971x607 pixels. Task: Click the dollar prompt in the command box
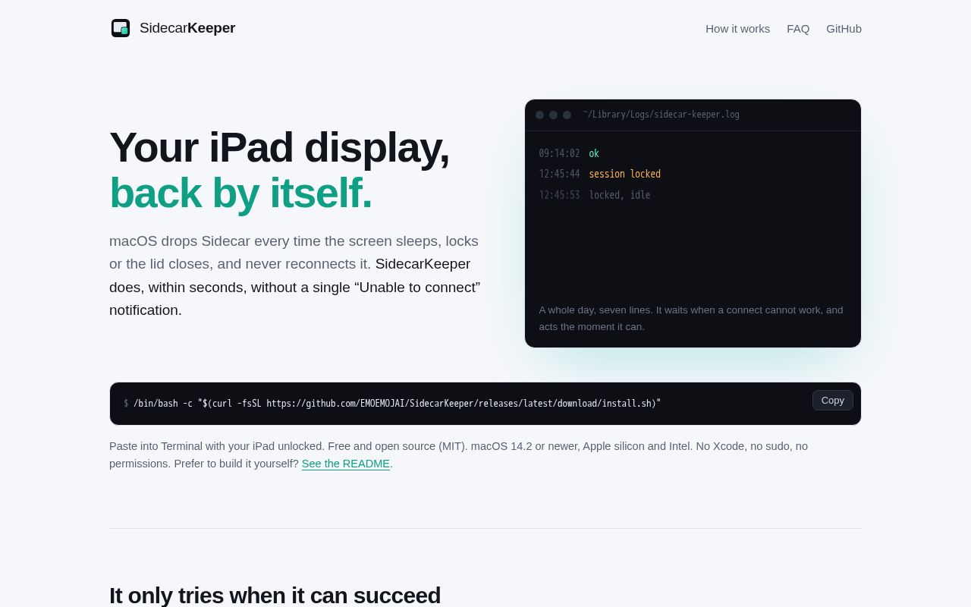pyautogui.click(x=126, y=404)
